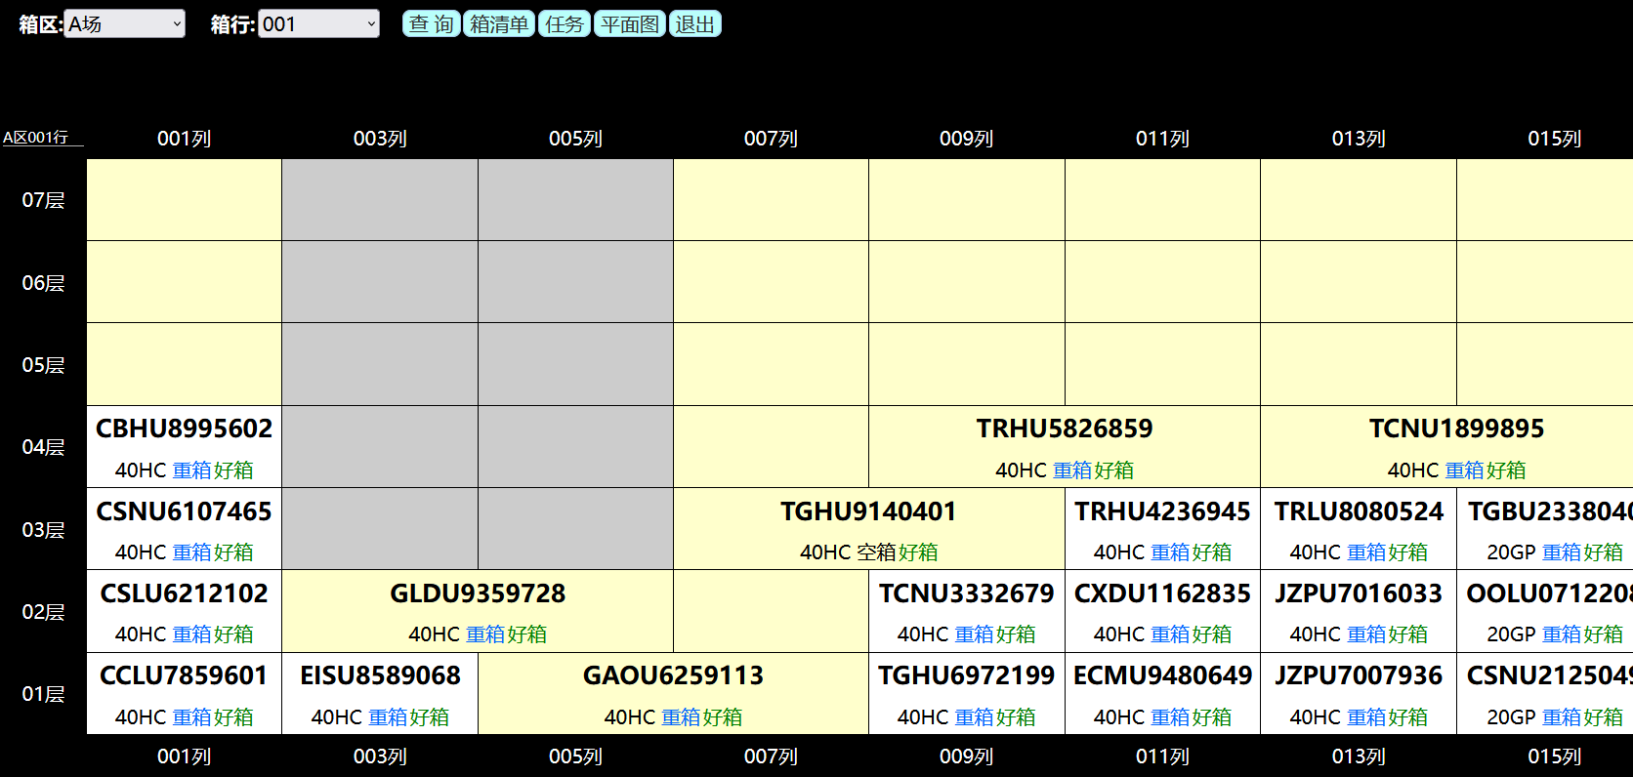This screenshot has height=777, width=1633.
Task: Click the 02层 row label
Action: pyautogui.click(x=43, y=612)
